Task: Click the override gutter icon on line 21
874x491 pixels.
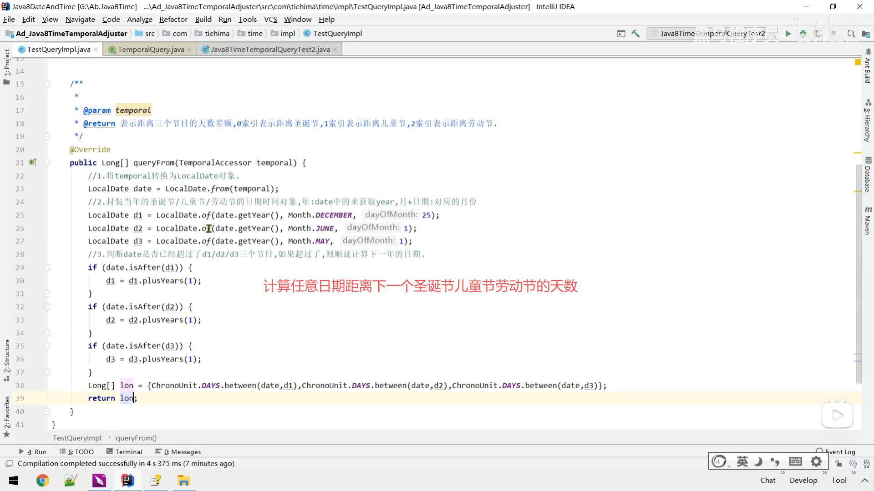Action: click(33, 162)
